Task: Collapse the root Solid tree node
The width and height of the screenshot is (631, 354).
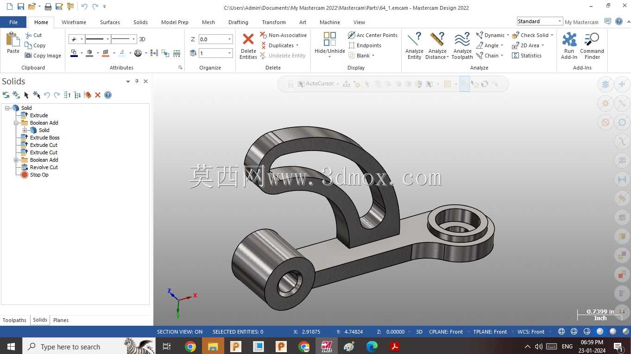Action: pyautogui.click(x=7, y=108)
